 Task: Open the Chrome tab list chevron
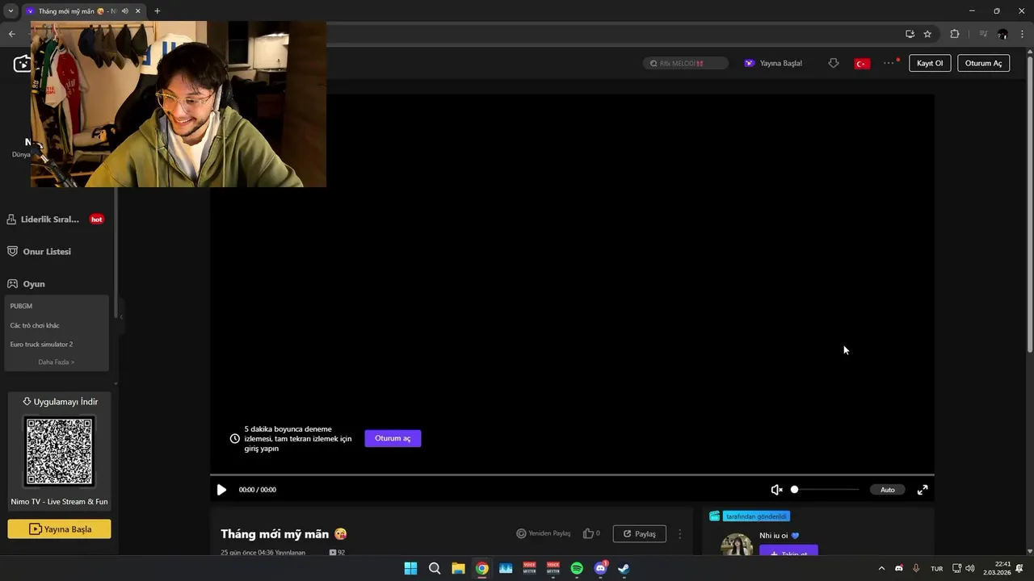[x=11, y=11]
